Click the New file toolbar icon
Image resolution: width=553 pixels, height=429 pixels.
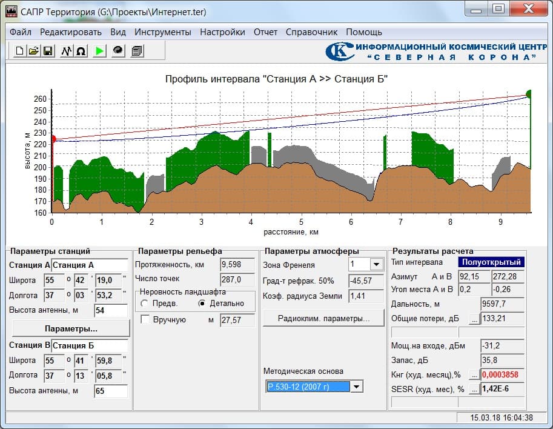[x=19, y=52]
